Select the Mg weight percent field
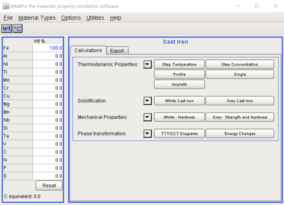 (47, 104)
